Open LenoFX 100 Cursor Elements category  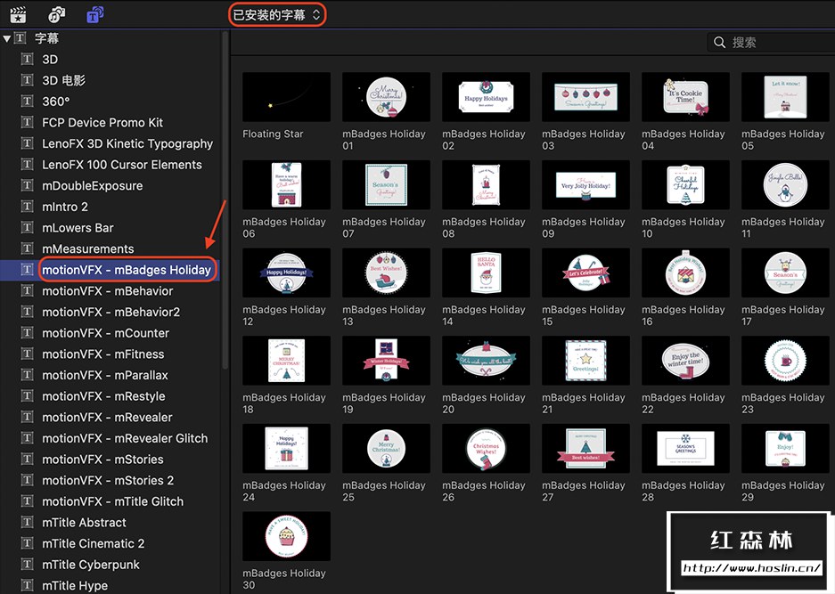click(122, 165)
